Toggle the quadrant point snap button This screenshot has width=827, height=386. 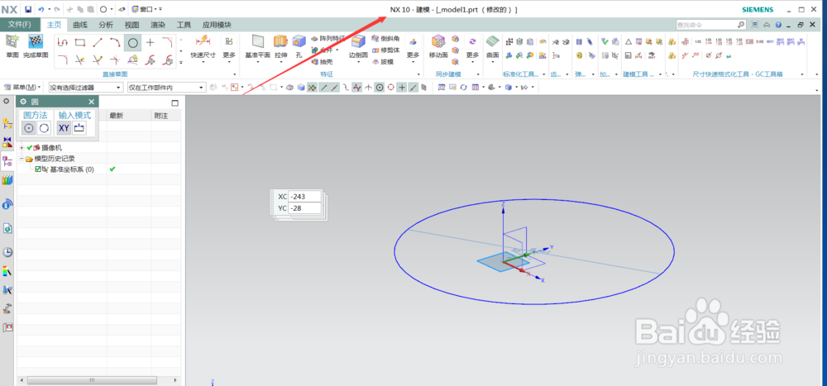(x=390, y=88)
